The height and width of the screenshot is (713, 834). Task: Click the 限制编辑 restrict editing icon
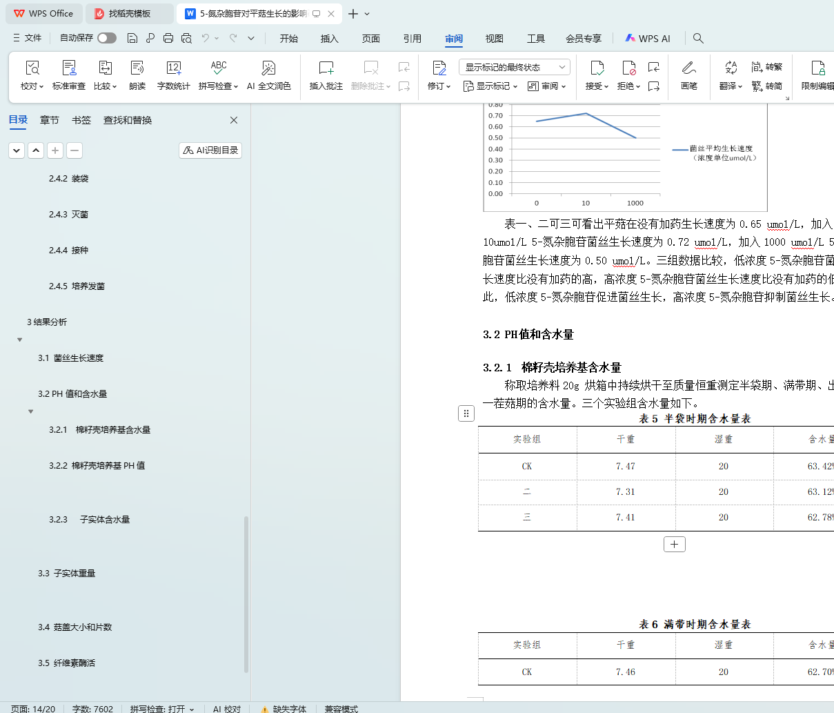click(818, 68)
